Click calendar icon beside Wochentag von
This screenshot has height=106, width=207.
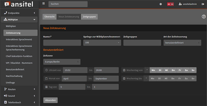[x=124, y=70]
